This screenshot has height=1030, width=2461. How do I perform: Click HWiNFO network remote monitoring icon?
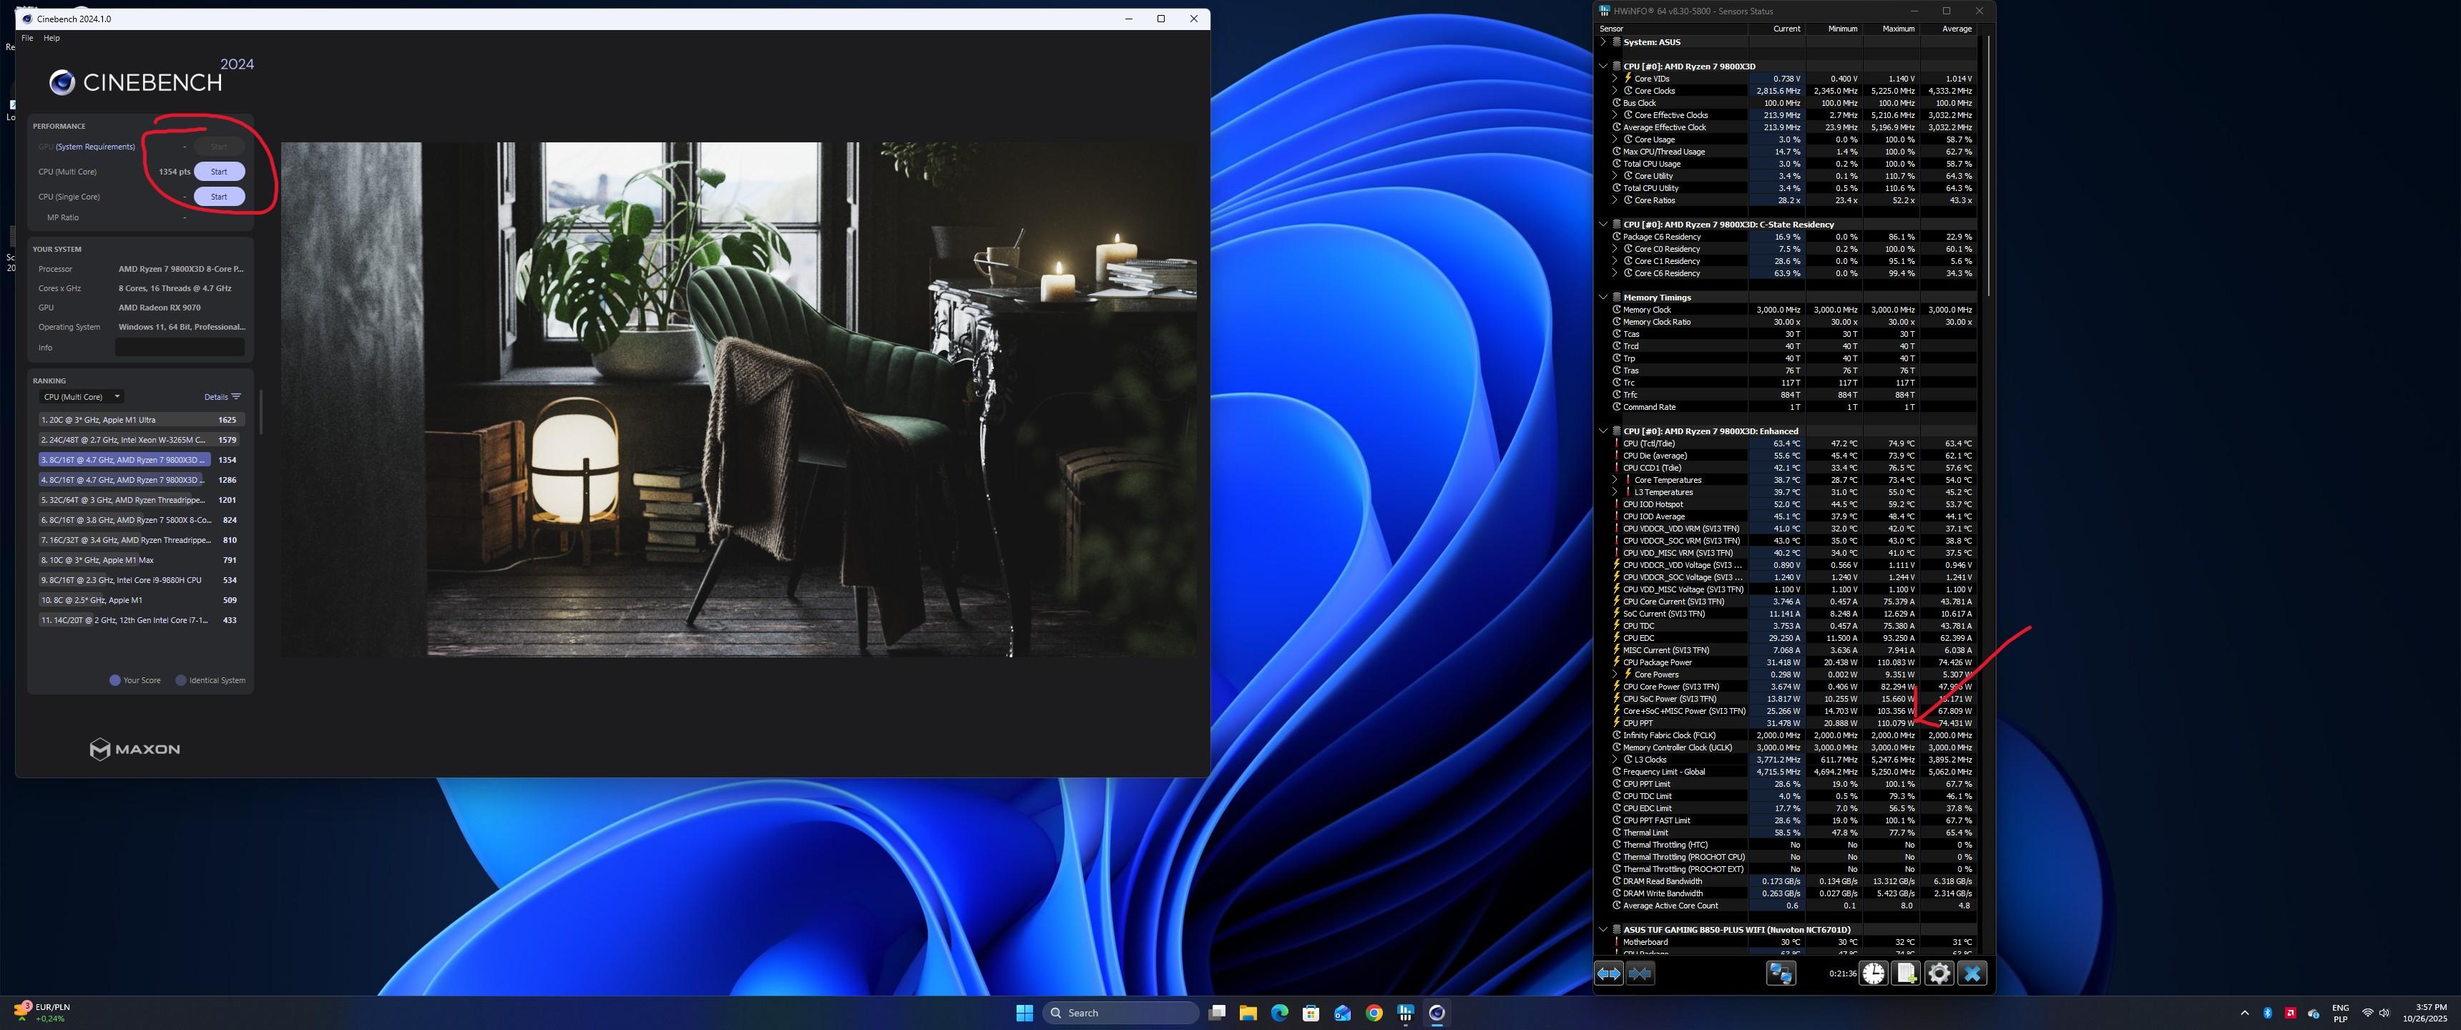[1781, 973]
